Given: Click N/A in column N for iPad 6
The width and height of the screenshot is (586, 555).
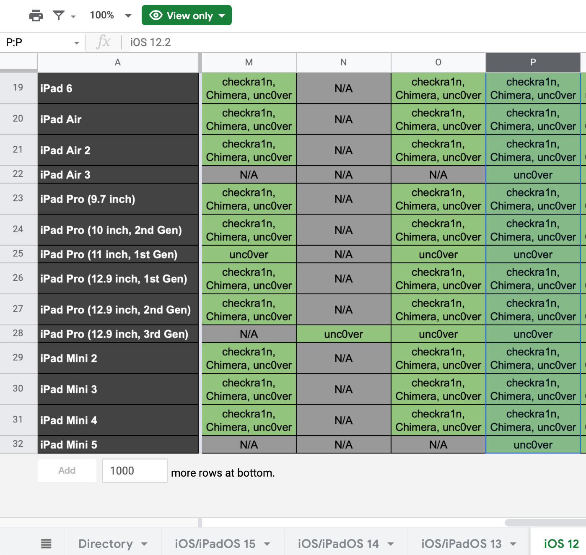Looking at the screenshot, I should click(x=344, y=88).
